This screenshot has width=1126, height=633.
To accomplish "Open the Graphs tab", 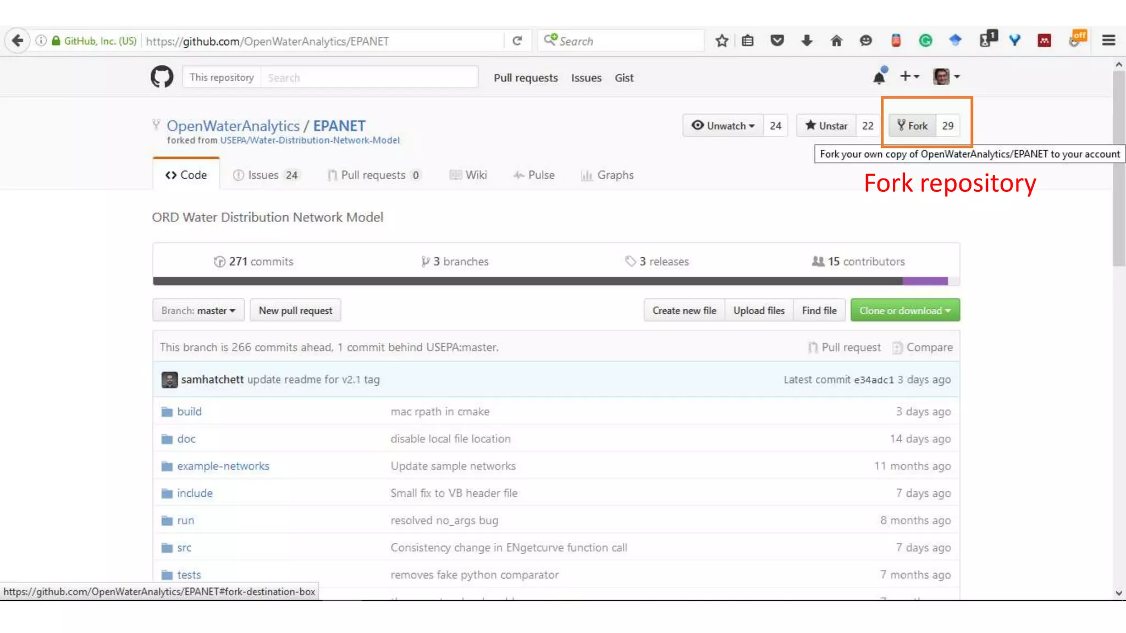I will tap(607, 175).
